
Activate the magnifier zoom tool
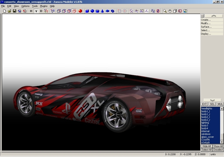[x=165, y=11]
